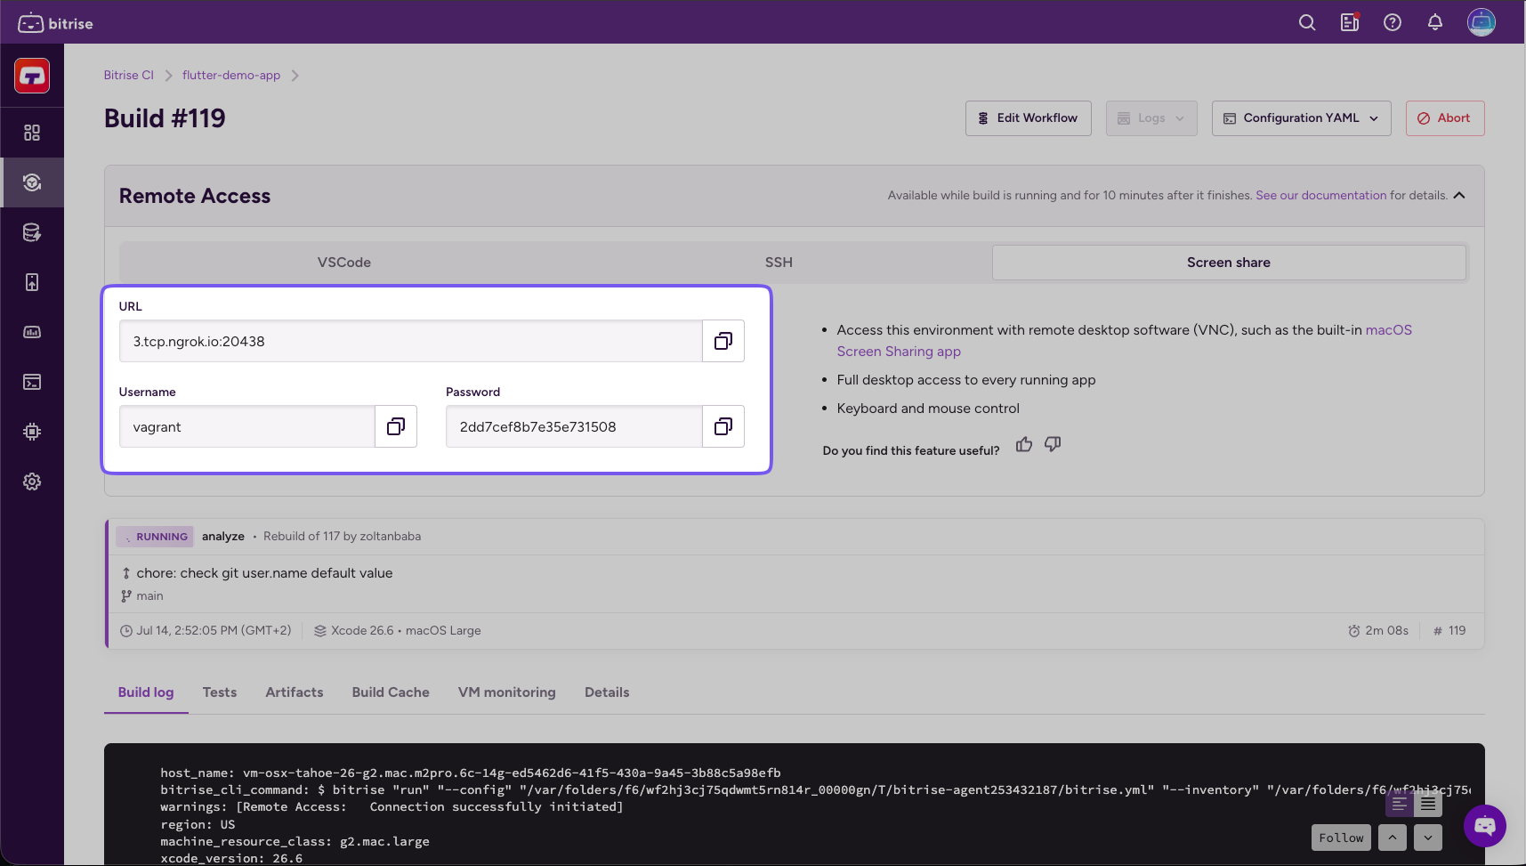The width and height of the screenshot is (1526, 866).
Task: Give thumbs down for this feature
Action: point(1053,444)
